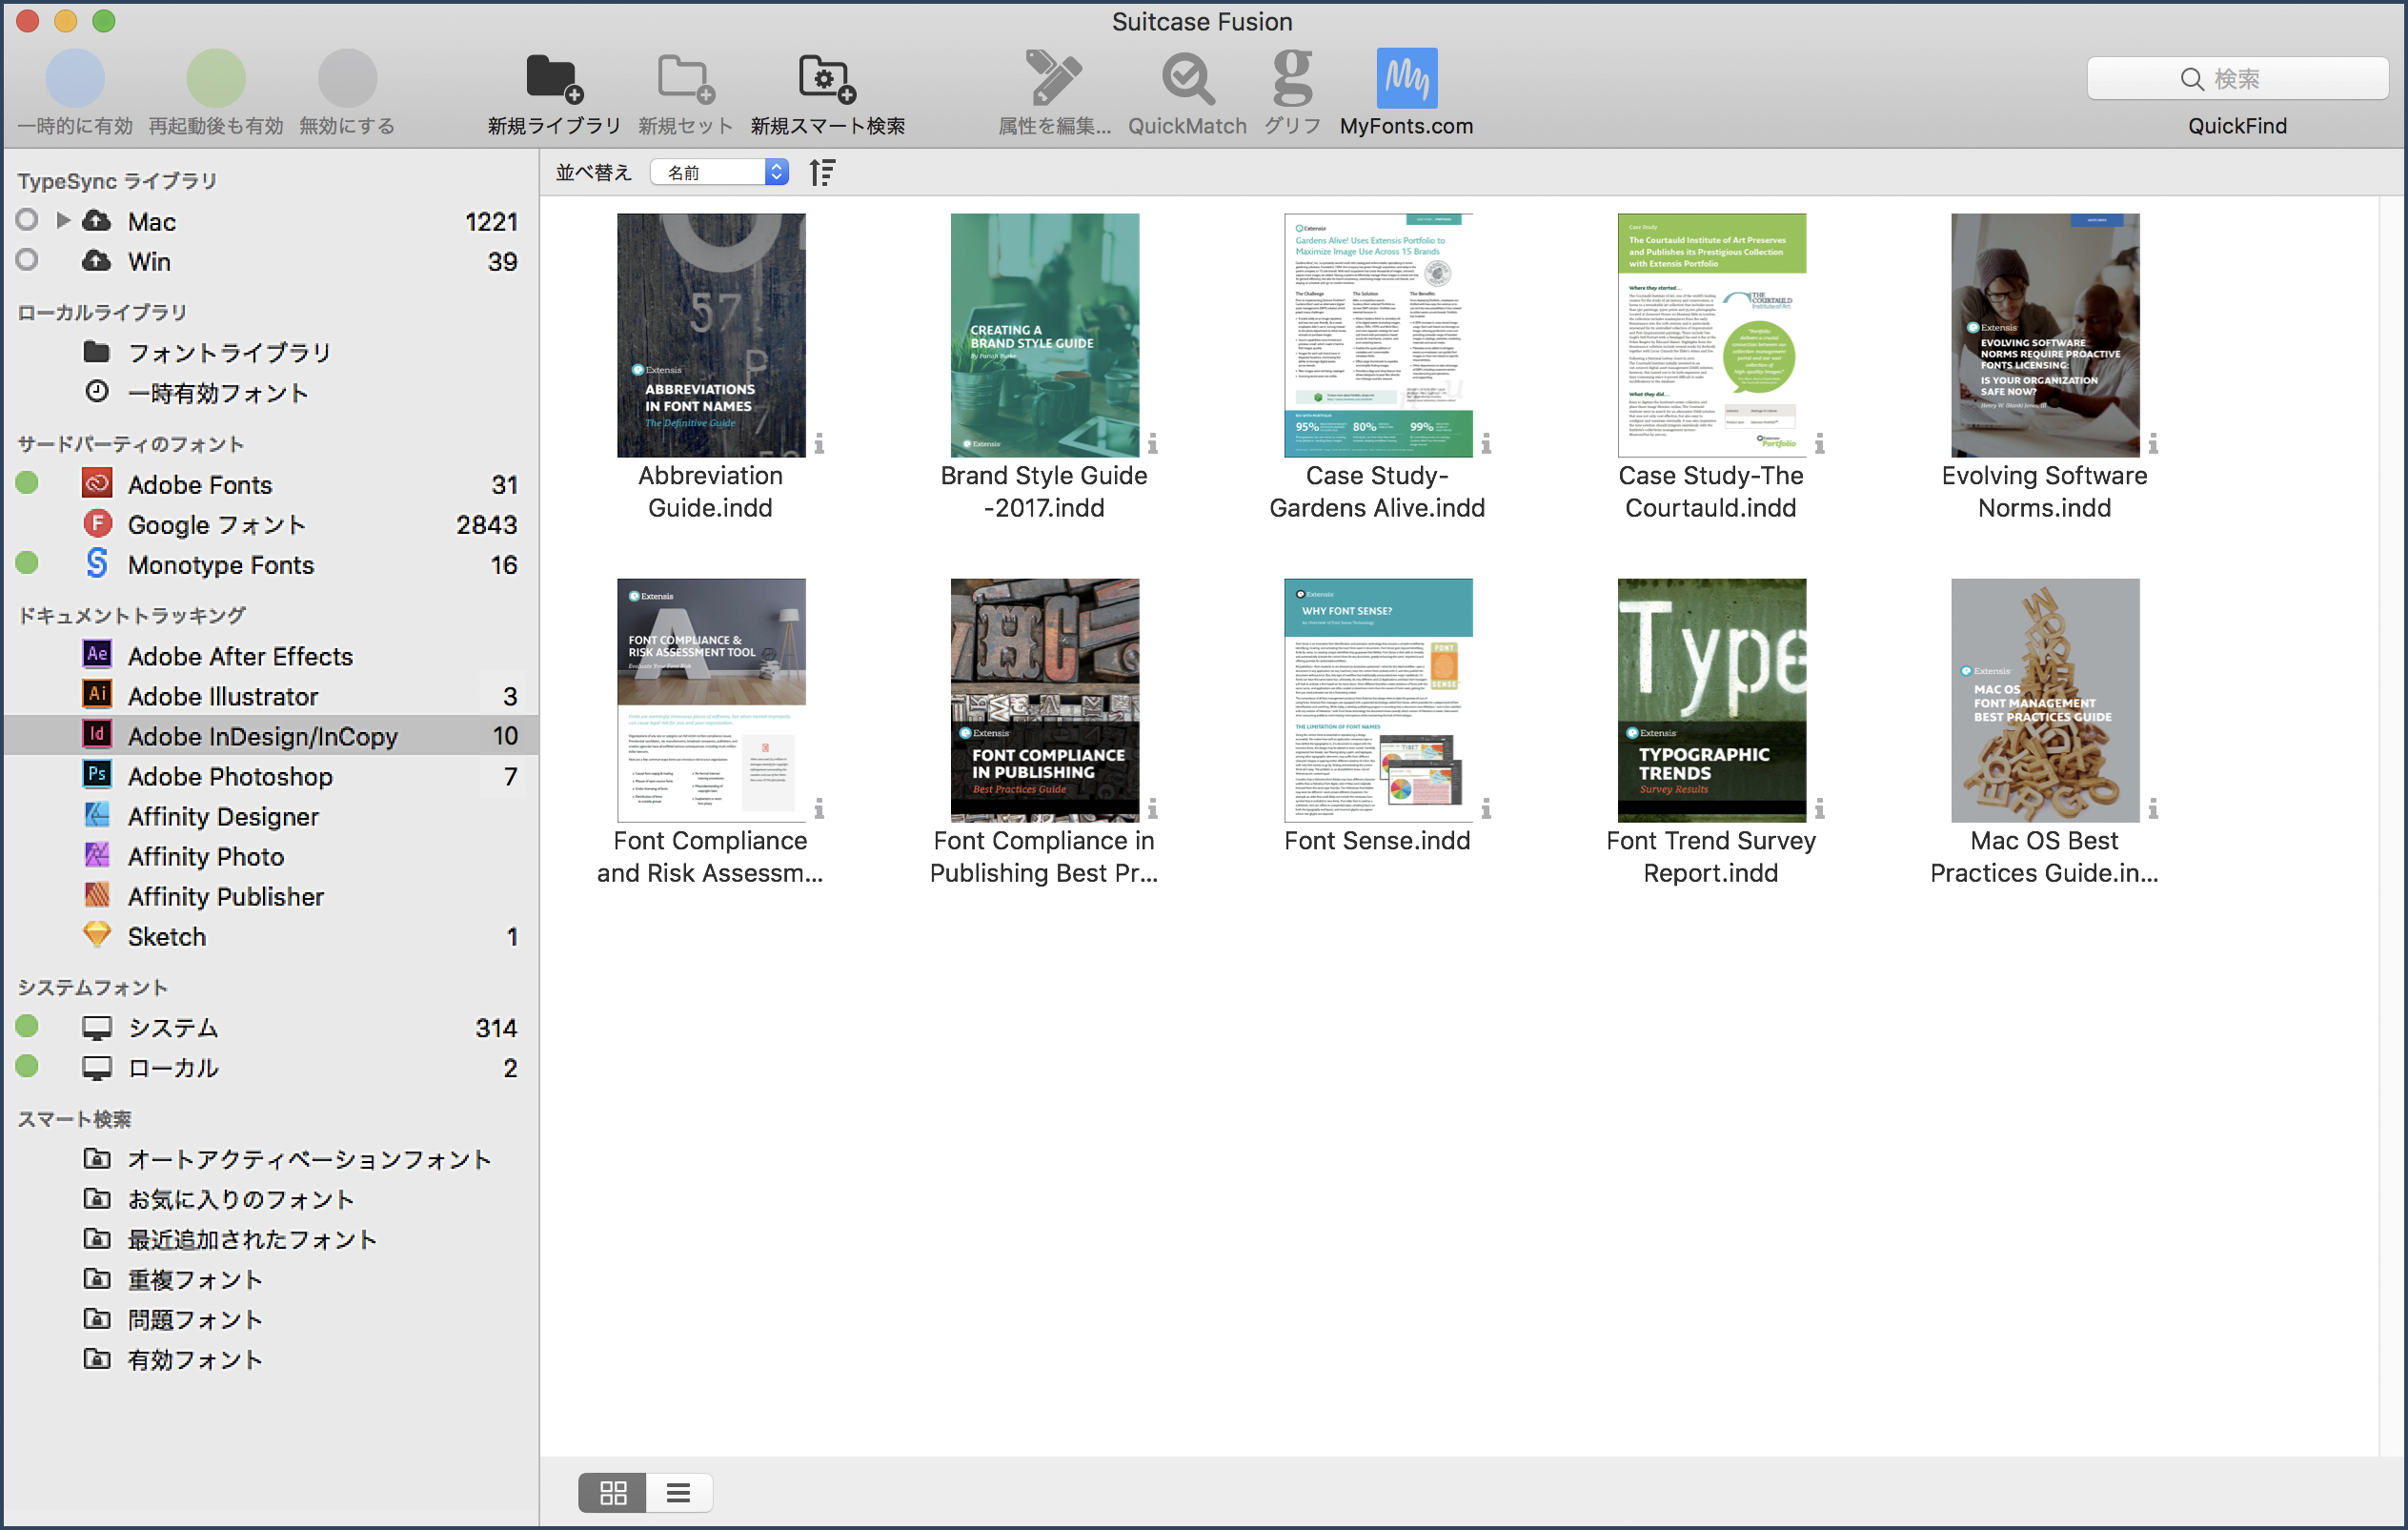Switch to list view

pyautogui.click(x=678, y=1493)
